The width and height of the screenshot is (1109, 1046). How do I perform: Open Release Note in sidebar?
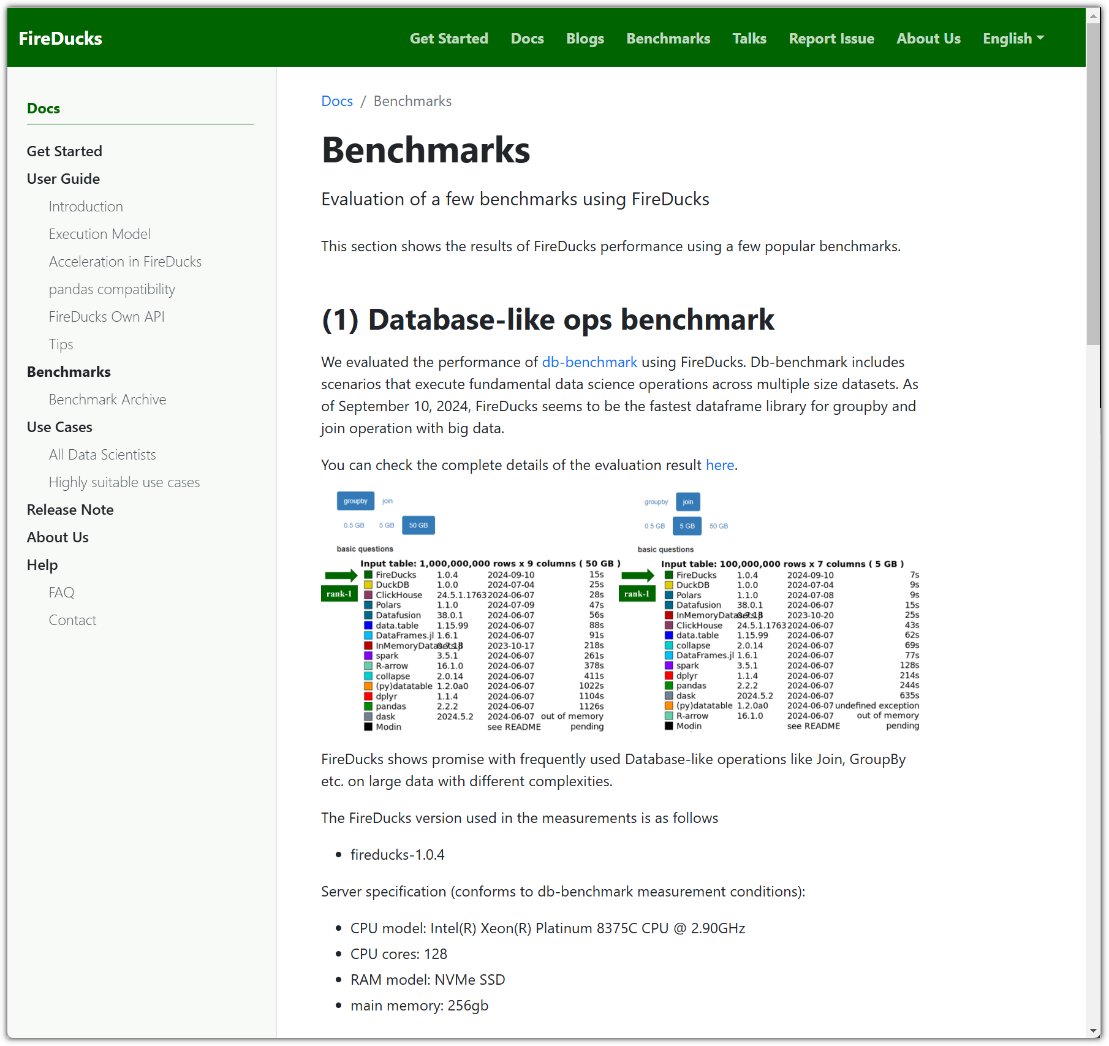(x=70, y=510)
